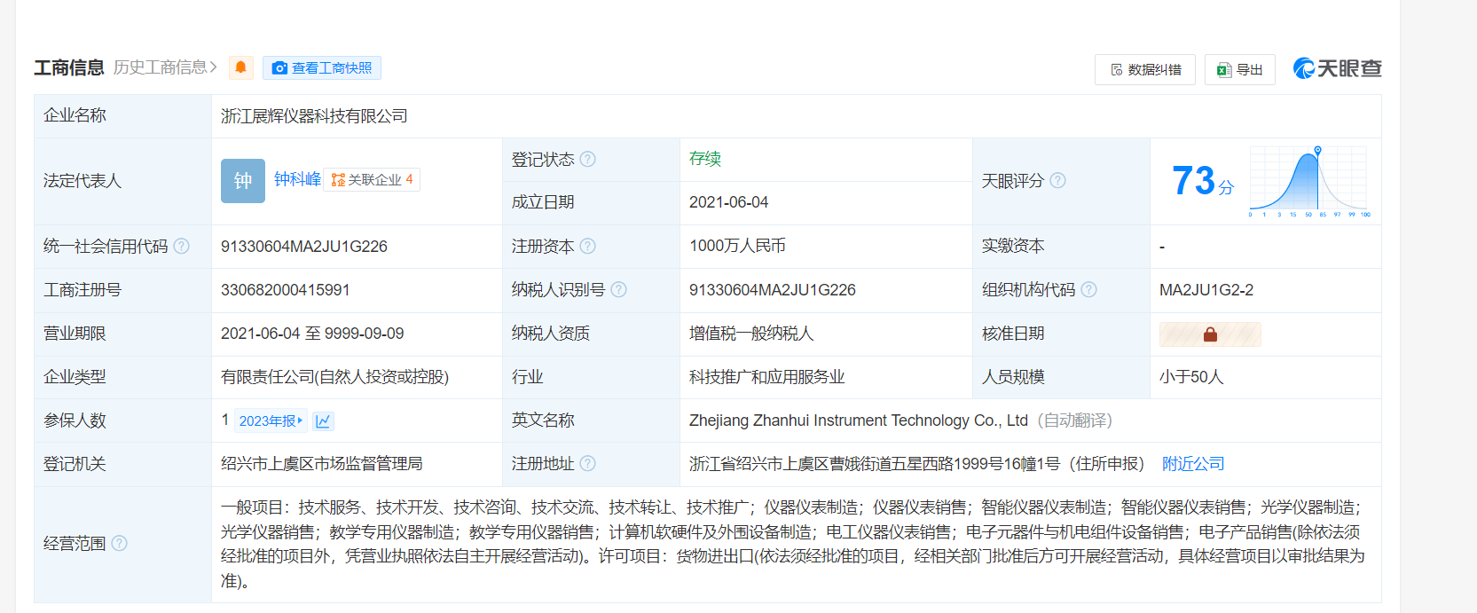Click help icon next to 注册资本
Viewport: 1477px width, 613px height.
587,246
